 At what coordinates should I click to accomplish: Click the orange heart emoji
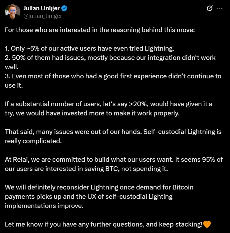tap(207, 224)
